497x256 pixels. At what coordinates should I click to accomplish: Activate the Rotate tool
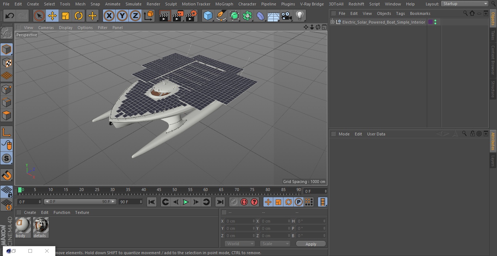[79, 16]
